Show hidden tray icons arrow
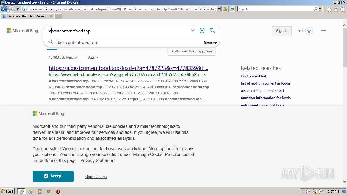347x195 pixels. [x=302, y=191]
